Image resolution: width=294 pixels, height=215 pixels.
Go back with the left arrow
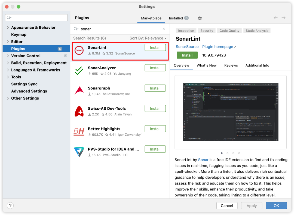[x=275, y=18]
